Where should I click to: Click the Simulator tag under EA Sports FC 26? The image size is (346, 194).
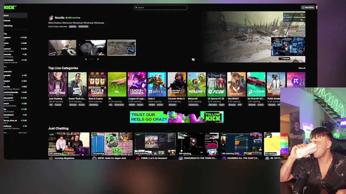tap(213, 105)
